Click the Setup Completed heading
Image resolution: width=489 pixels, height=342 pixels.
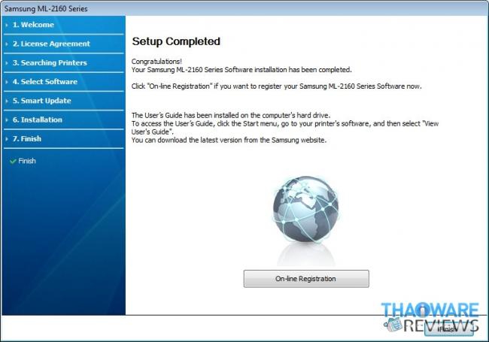click(176, 41)
